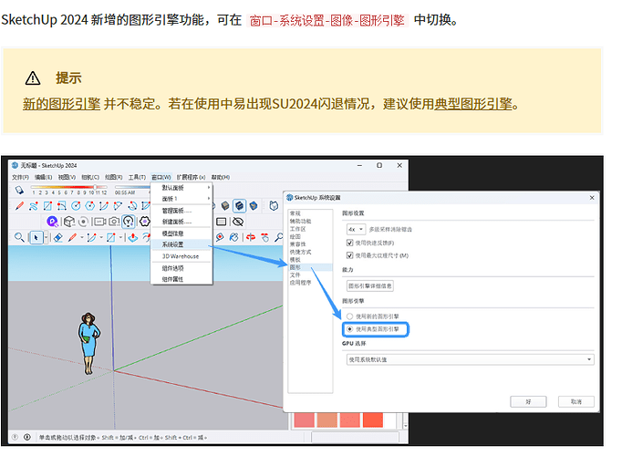The image size is (622, 456).
Task: Select 常规 in settings category list
Action: point(295,213)
